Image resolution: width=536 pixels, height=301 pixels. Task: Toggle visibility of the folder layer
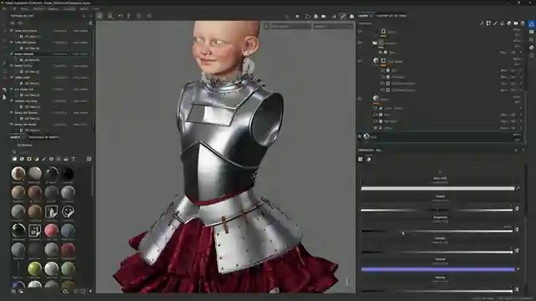(360, 43)
